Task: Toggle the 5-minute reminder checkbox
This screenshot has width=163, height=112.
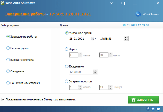Action: point(3,99)
